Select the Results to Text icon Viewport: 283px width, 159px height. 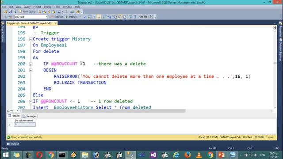(115, 17)
